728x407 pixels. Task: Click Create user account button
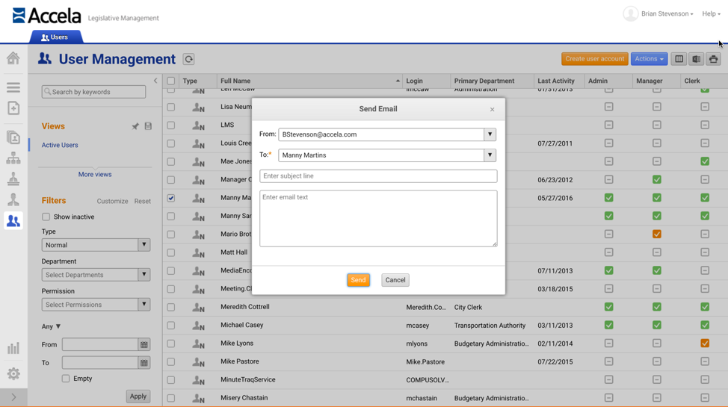click(594, 59)
